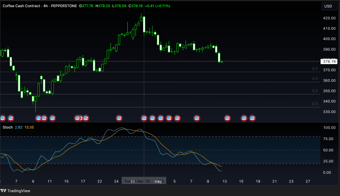Click the date label 21 on the time axis
The height and width of the screenshot is (196, 340).
coord(275,181)
